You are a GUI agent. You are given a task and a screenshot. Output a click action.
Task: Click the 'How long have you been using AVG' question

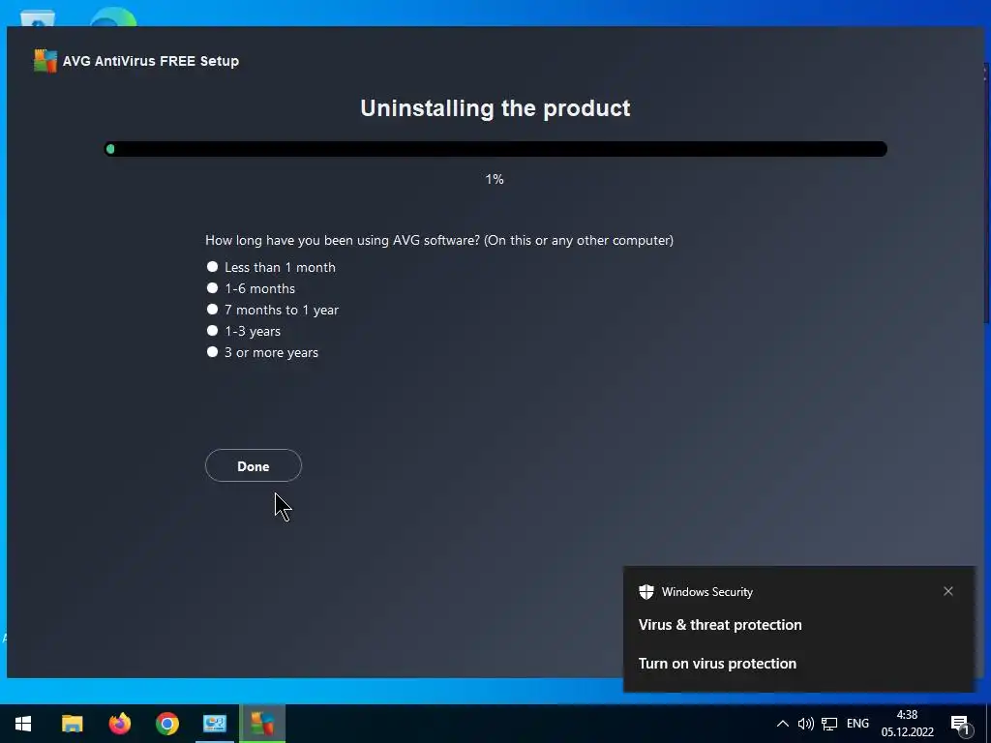coord(439,240)
